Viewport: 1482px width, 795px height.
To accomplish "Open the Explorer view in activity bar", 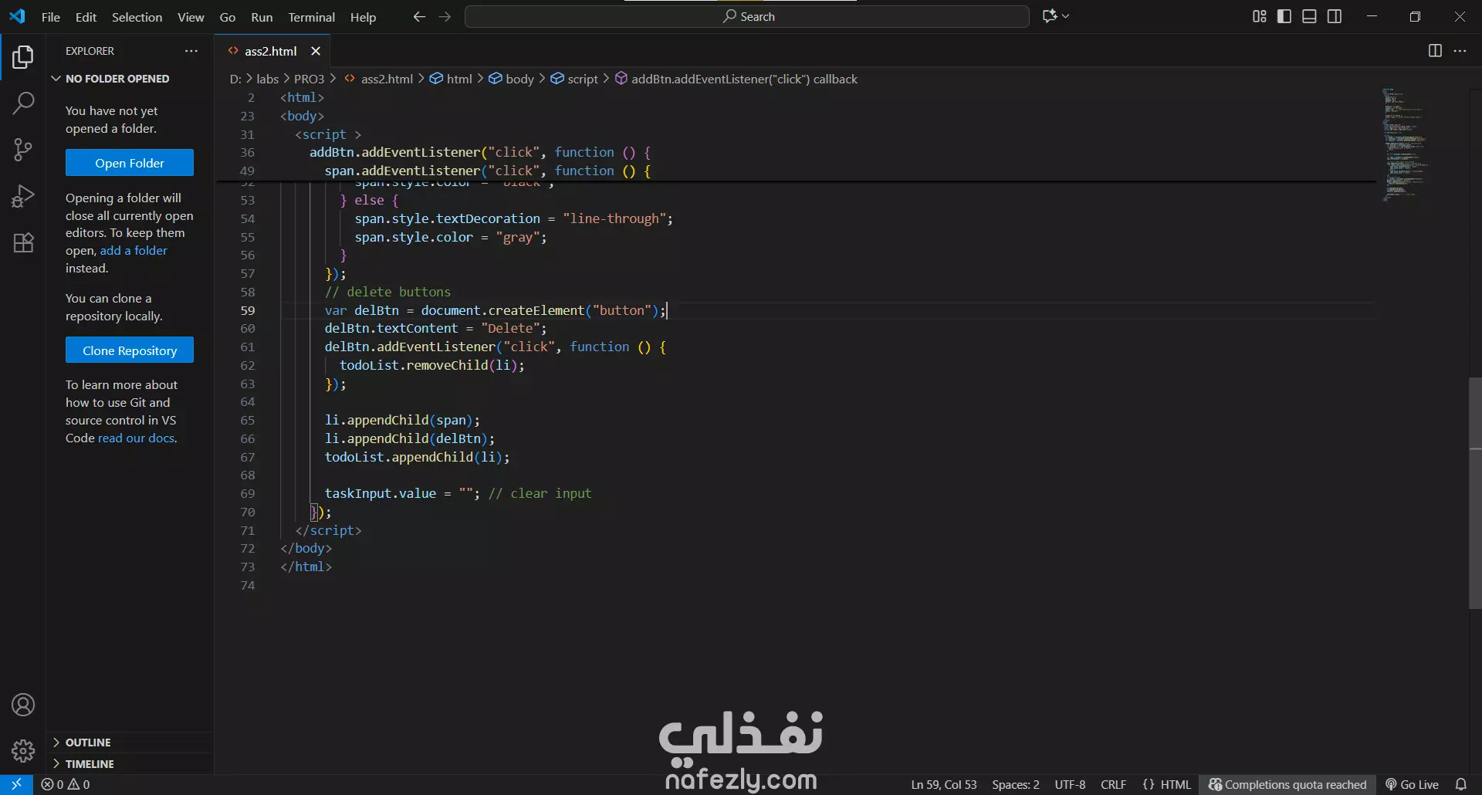I will point(23,57).
